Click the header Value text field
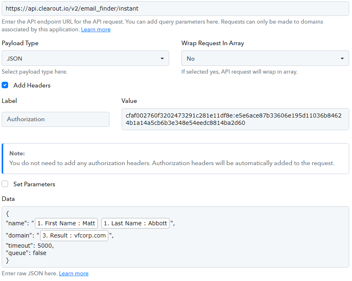 (x=235, y=119)
